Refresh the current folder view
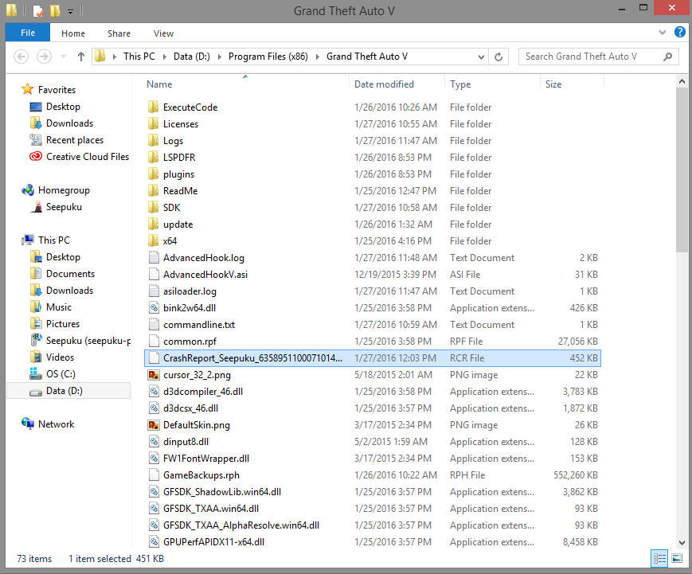 tap(498, 57)
